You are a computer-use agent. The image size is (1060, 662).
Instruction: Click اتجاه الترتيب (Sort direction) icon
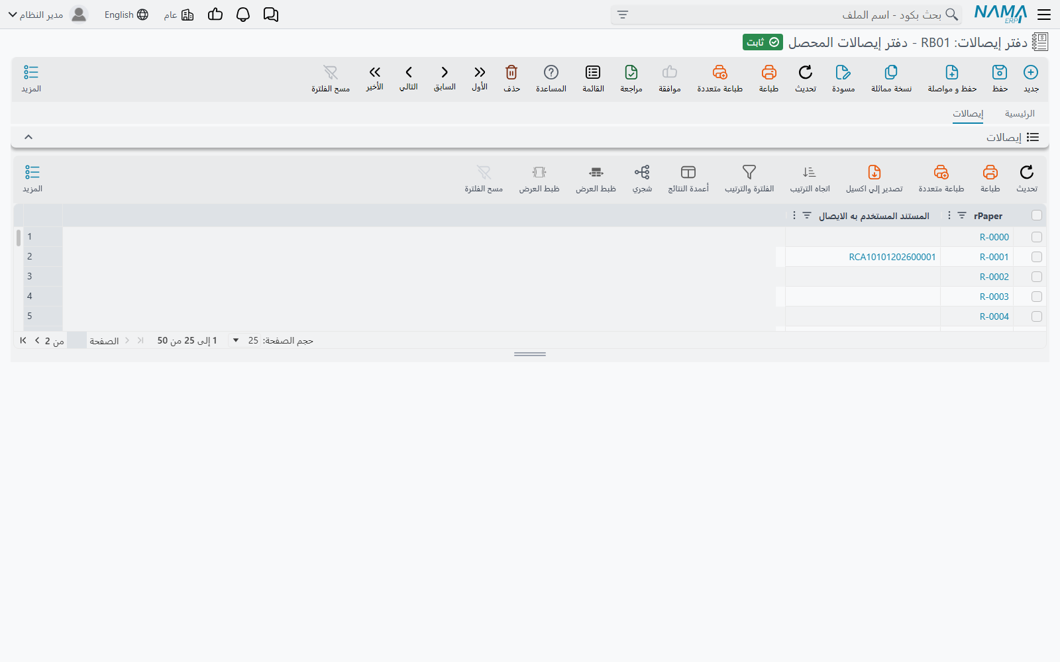point(810,172)
